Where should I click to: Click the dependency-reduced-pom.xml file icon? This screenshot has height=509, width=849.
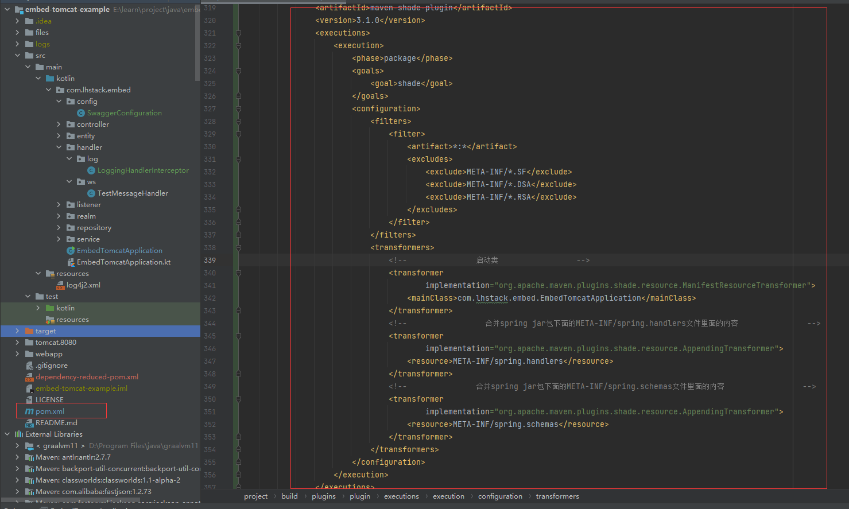coord(29,377)
